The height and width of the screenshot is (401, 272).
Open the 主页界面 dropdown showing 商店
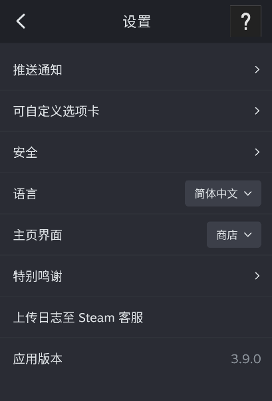click(234, 234)
